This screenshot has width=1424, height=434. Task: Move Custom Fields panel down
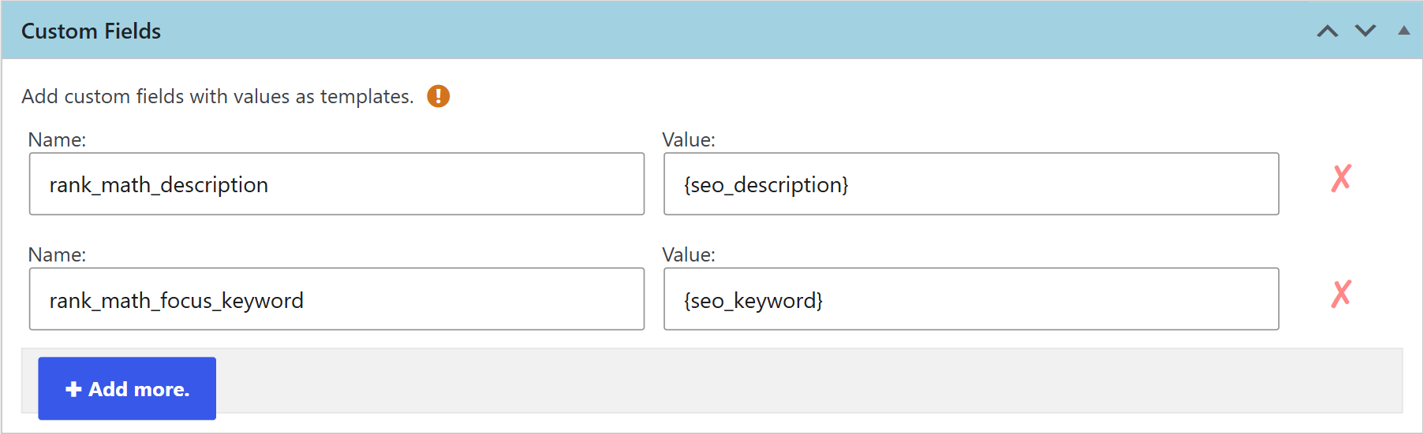click(1366, 31)
